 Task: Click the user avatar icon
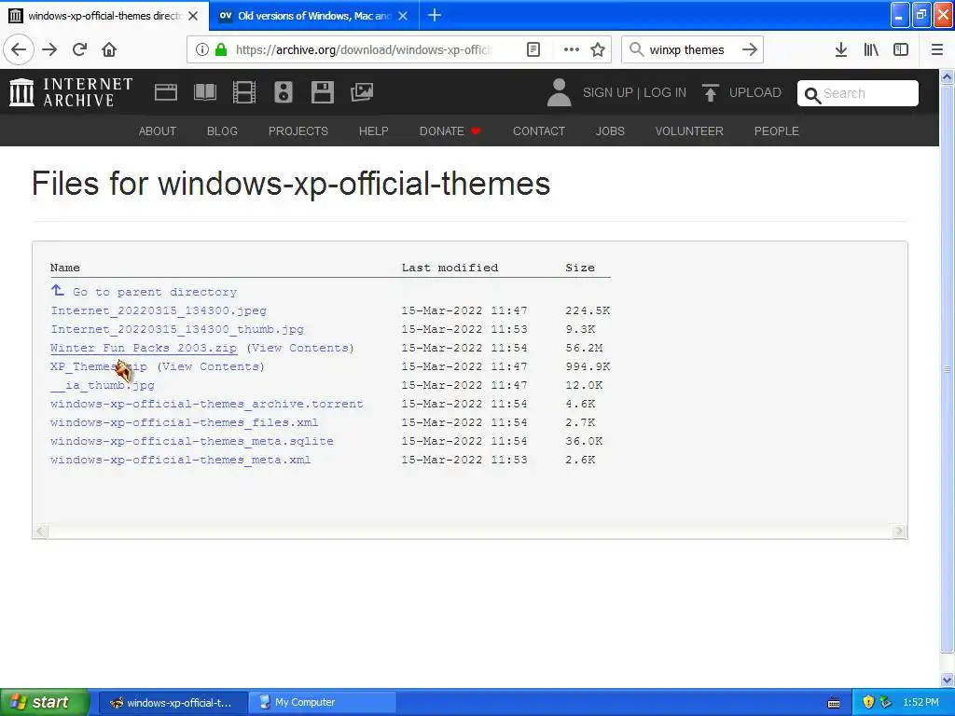560,92
